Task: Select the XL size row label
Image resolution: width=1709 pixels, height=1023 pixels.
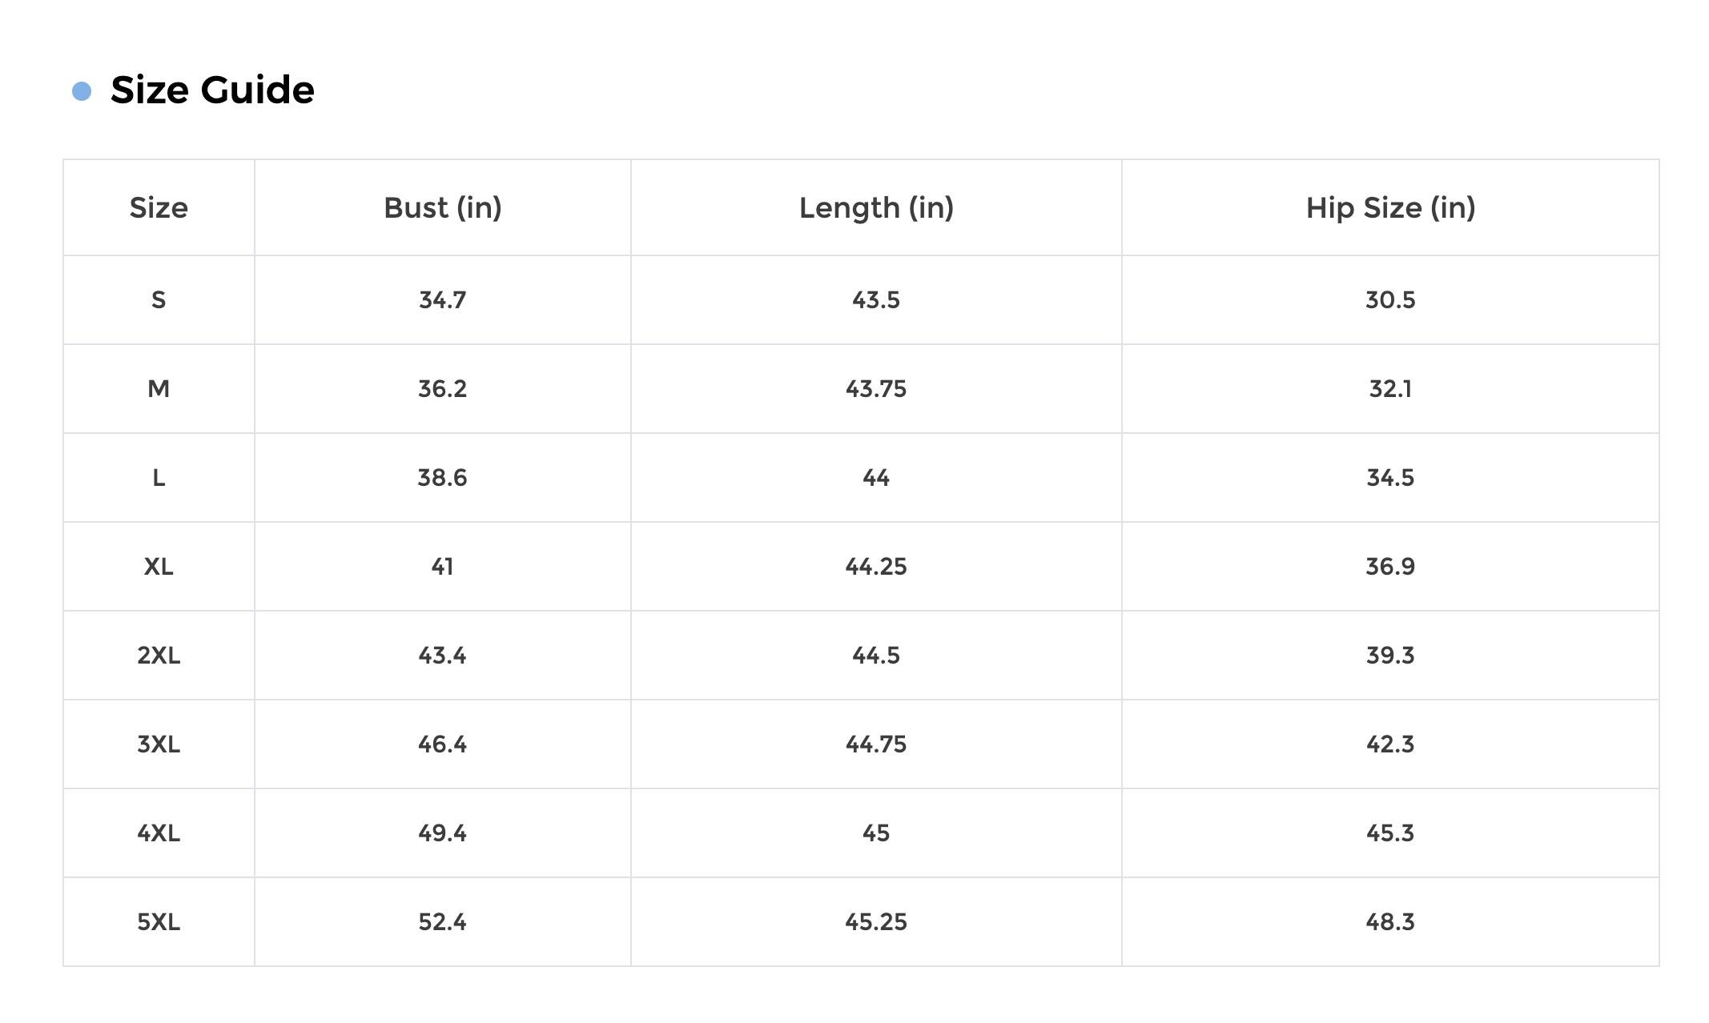Action: point(159,567)
